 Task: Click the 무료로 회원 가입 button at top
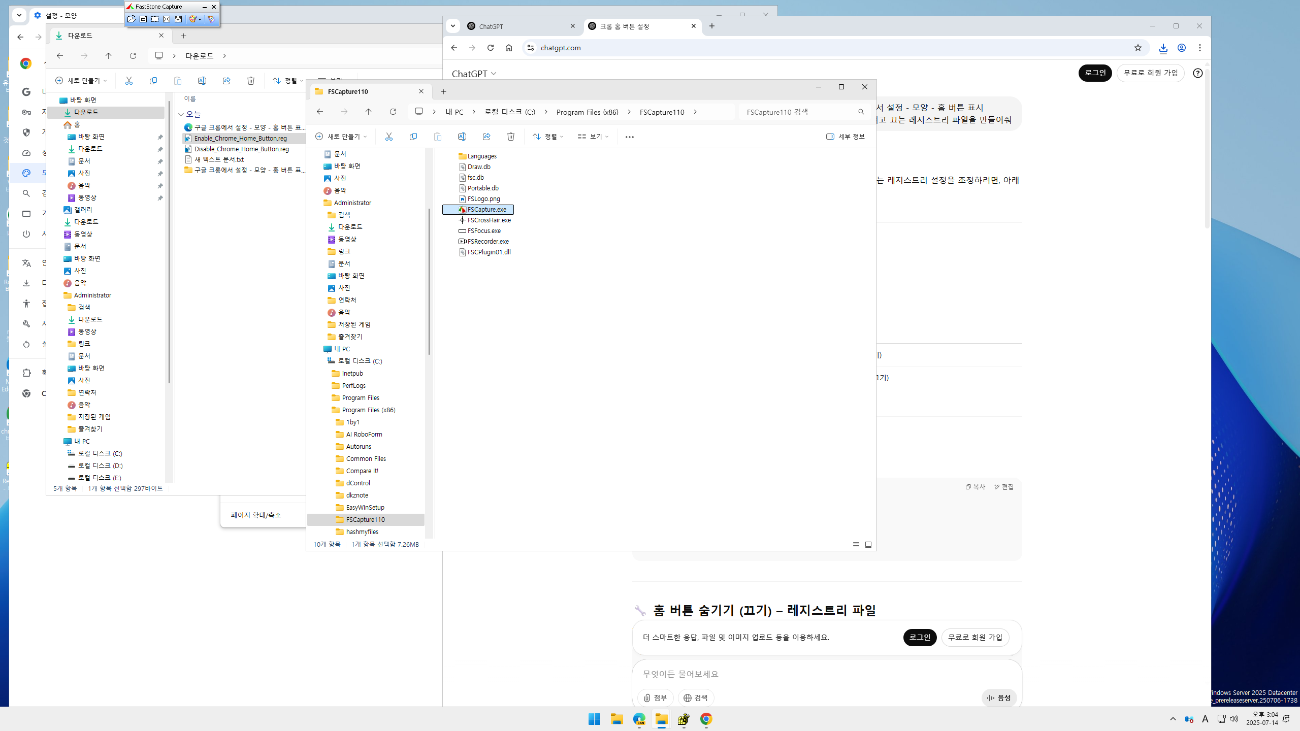point(1150,73)
